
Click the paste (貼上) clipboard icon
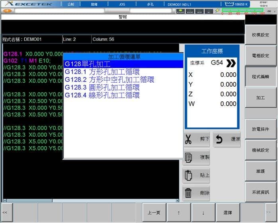click(189, 175)
